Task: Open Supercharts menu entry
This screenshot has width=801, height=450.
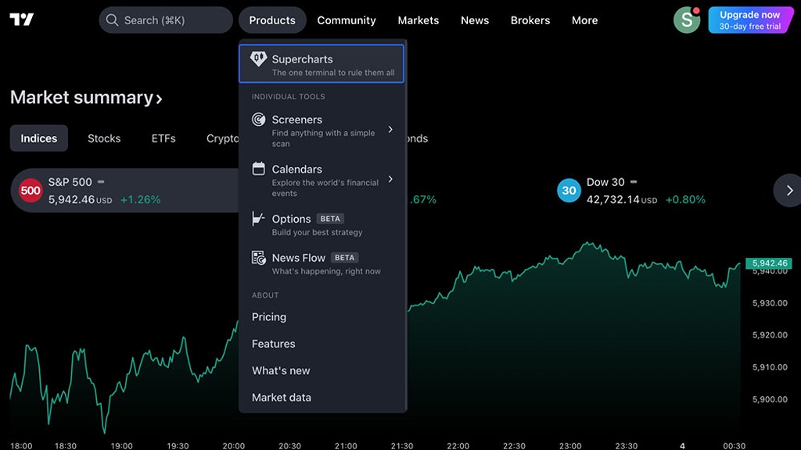Action: pyautogui.click(x=321, y=64)
